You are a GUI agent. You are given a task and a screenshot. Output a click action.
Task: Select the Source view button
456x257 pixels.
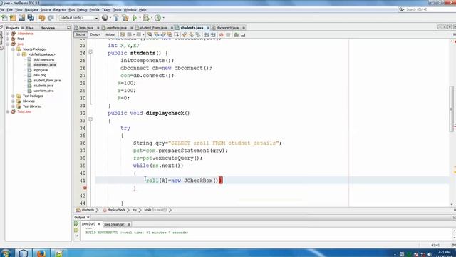pyautogui.click(x=81, y=35)
